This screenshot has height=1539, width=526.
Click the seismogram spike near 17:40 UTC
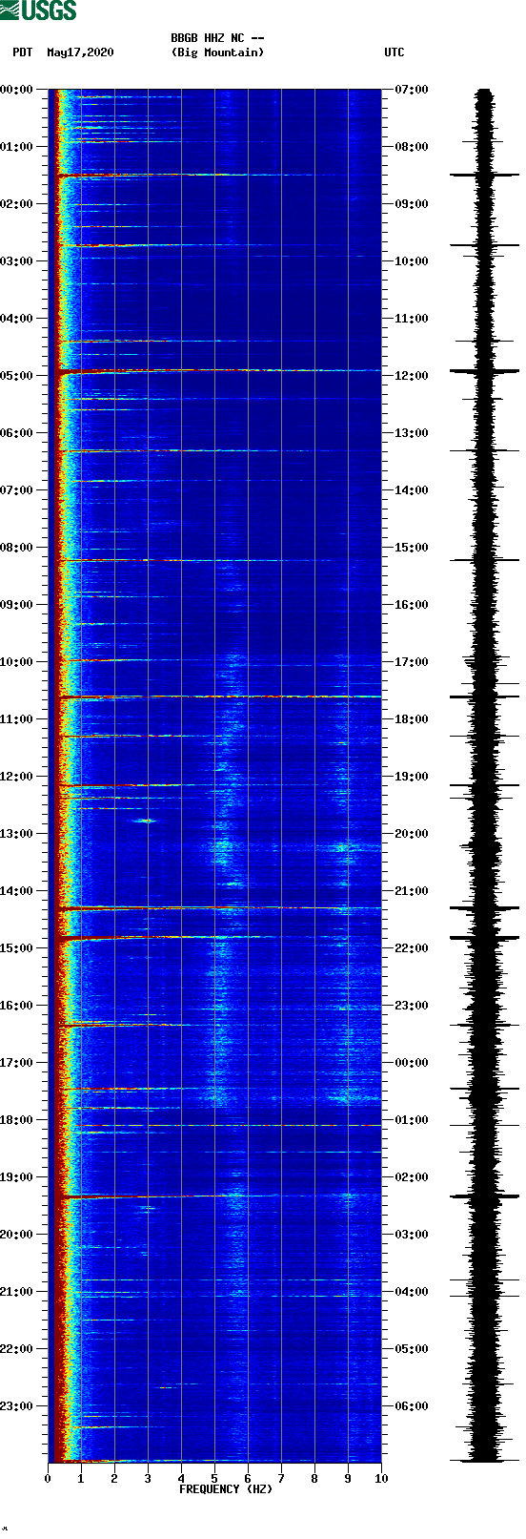point(485,697)
